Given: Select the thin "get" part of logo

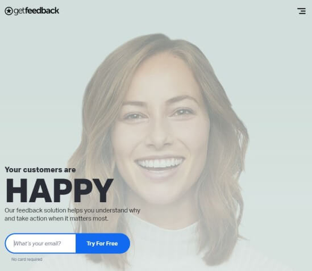Looking at the screenshot, I should pos(19,11).
